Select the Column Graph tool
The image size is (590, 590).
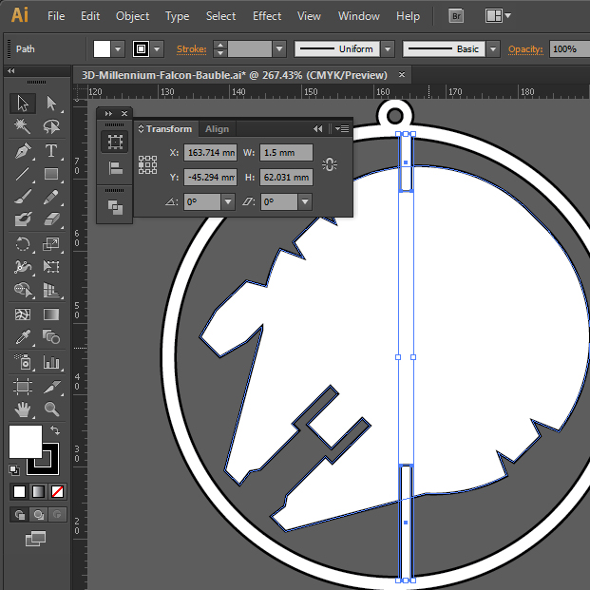51,362
